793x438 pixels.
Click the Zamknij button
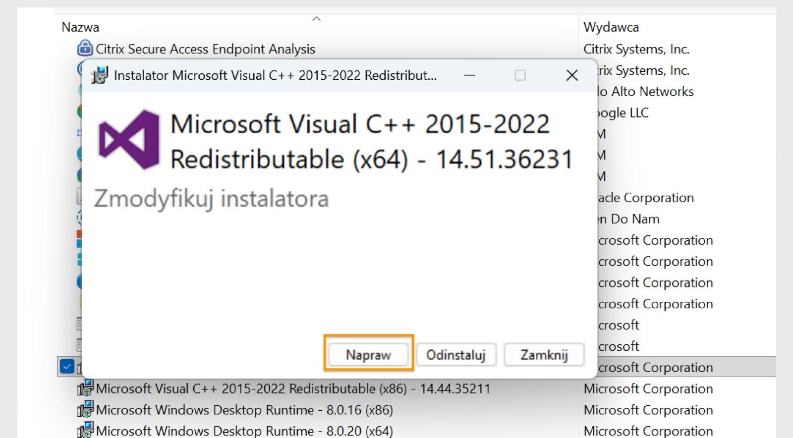click(544, 355)
